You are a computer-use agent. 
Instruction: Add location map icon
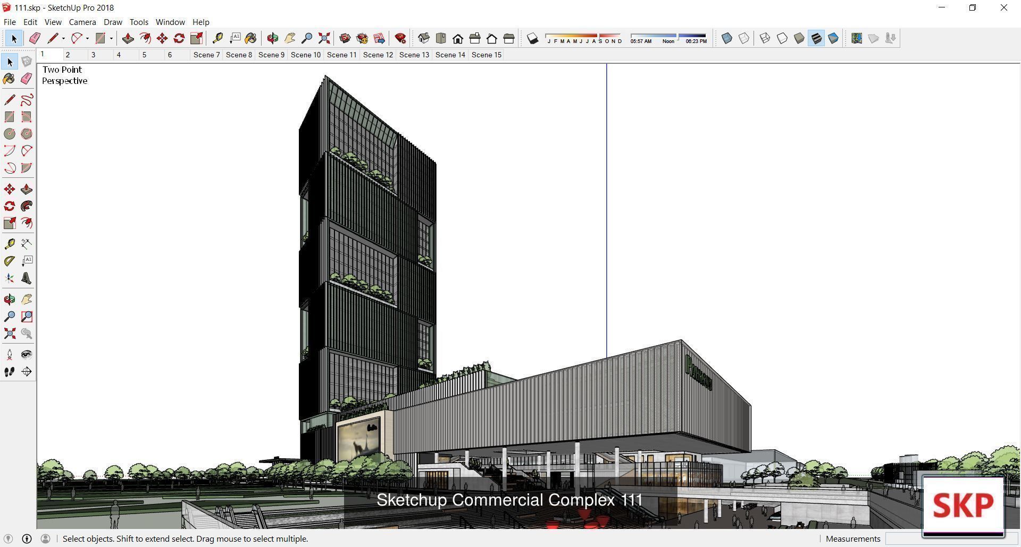857,38
